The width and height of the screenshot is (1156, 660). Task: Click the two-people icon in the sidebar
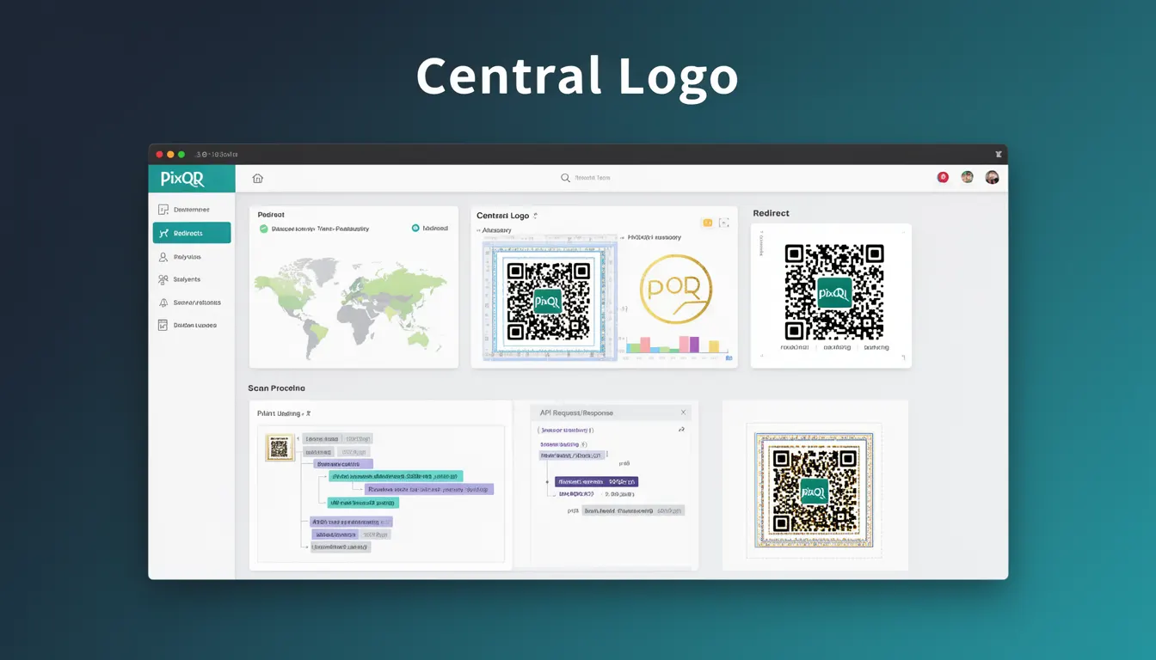pyautogui.click(x=163, y=279)
